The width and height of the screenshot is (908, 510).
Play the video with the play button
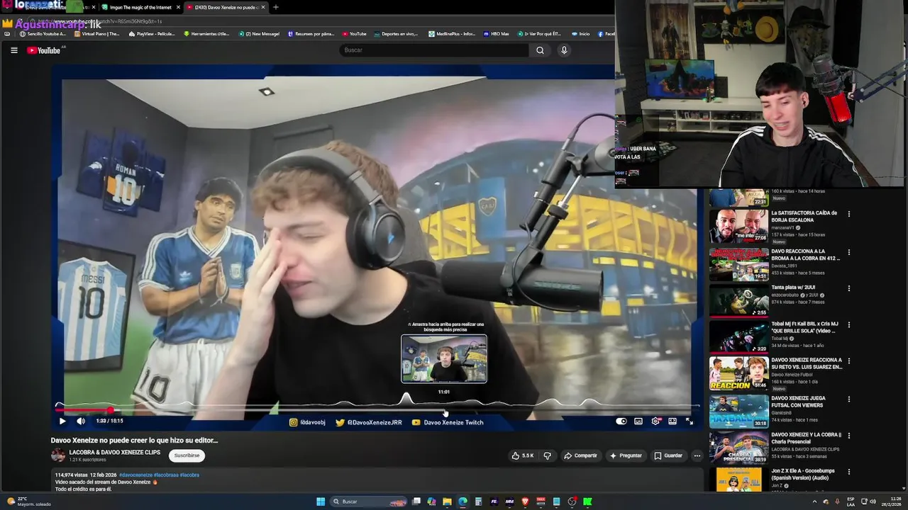tap(62, 421)
